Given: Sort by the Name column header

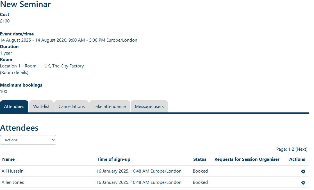Looking at the screenshot, I should [x=8, y=159].
